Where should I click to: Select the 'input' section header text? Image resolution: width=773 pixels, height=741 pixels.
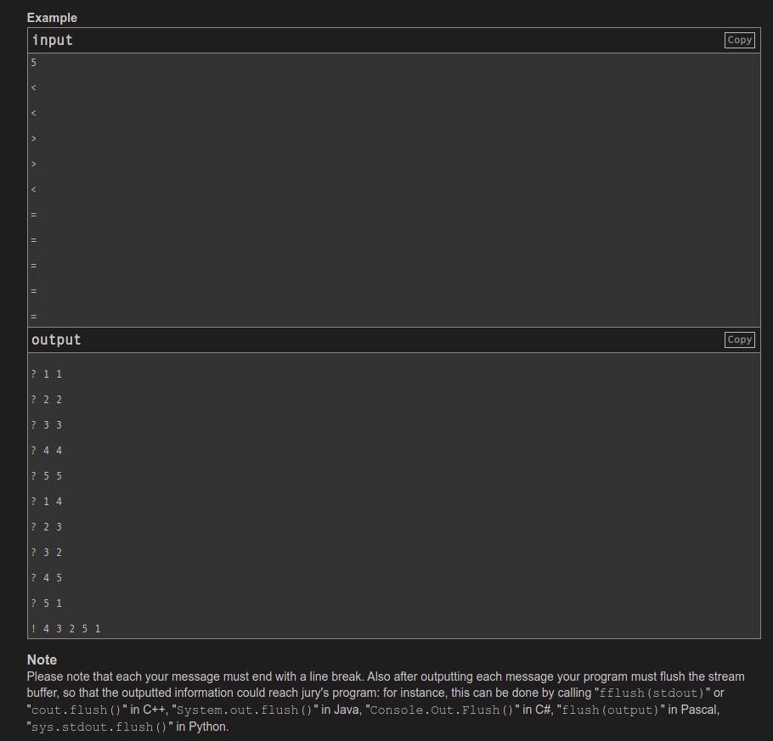point(53,41)
